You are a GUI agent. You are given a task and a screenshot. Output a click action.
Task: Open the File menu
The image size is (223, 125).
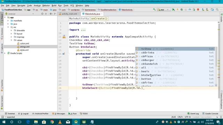pos(2,6)
